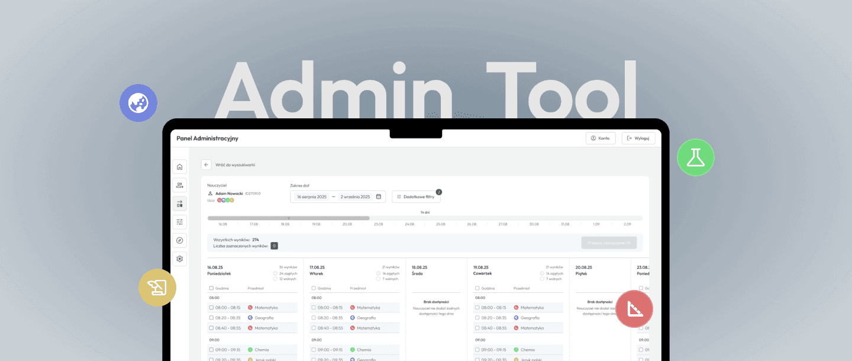Open the Konto menu at top right
Image resolution: width=852 pixels, height=361 pixels.
click(x=600, y=137)
